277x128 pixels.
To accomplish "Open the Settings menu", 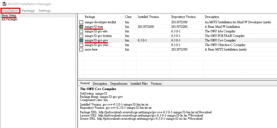I will 45,11.
